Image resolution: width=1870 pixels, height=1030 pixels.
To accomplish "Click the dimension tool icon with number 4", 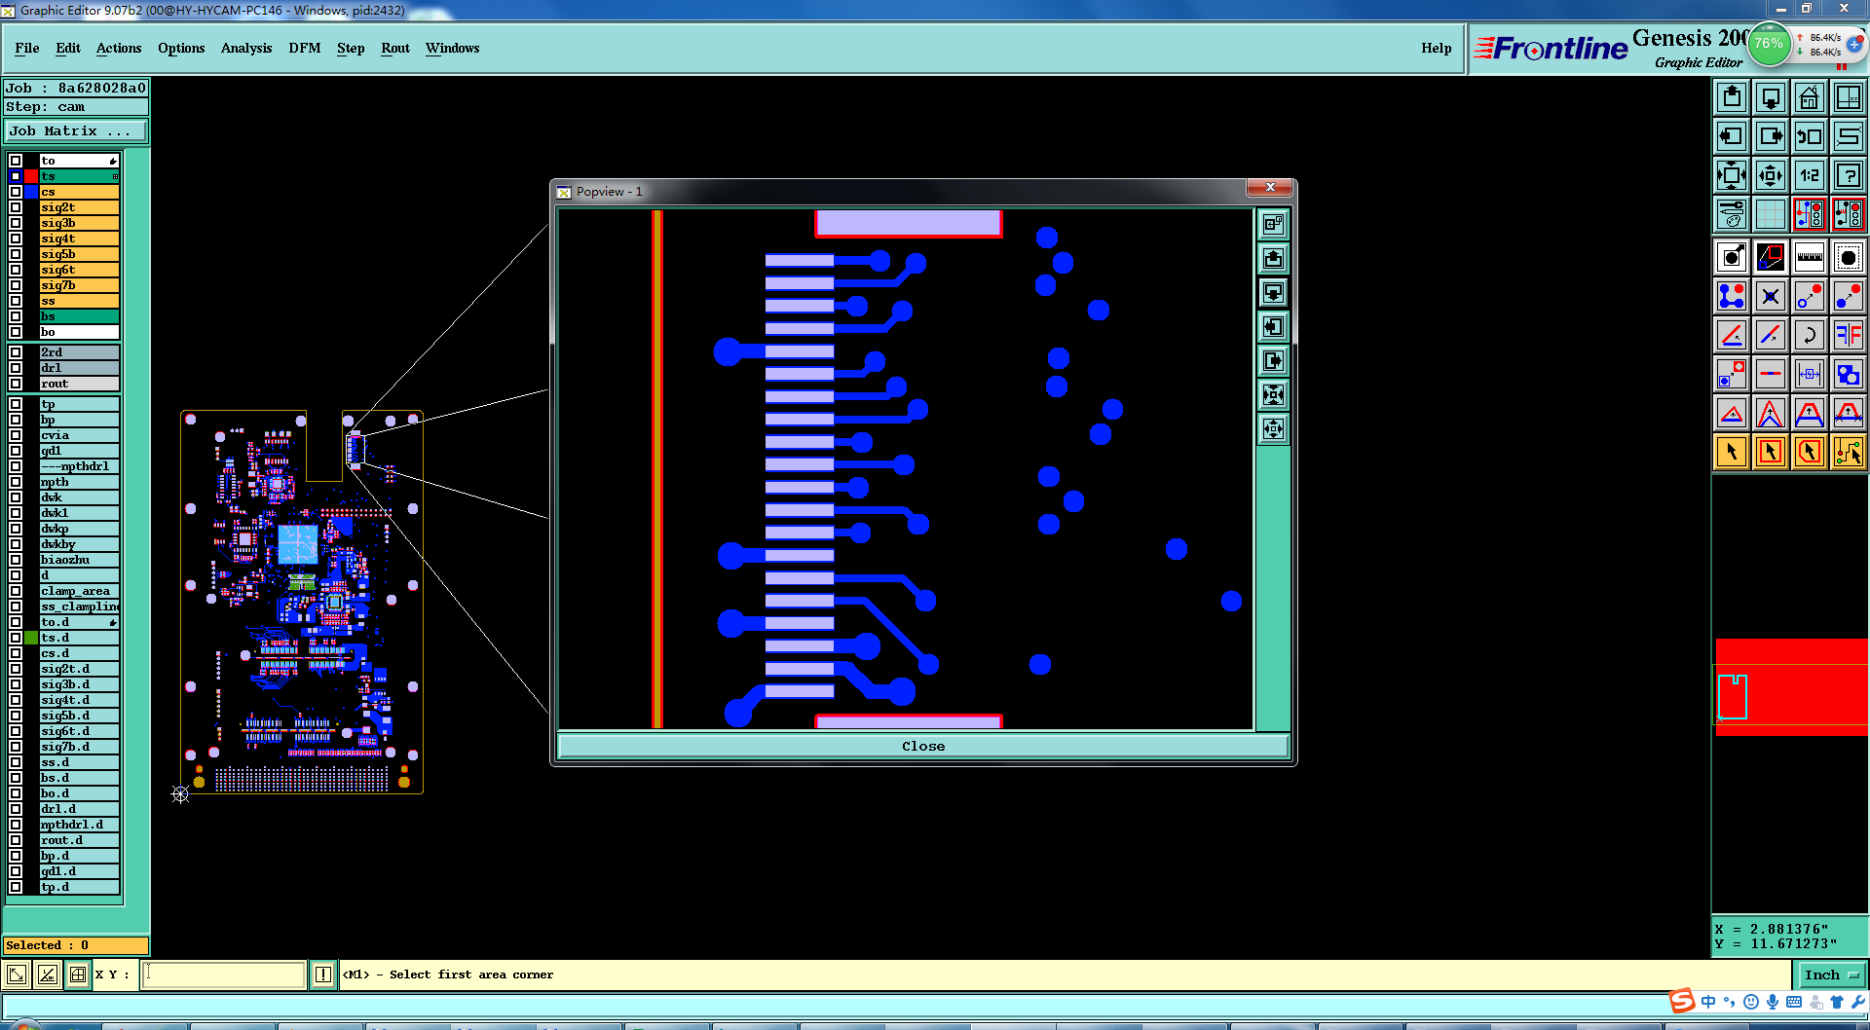I will pos(1810,374).
